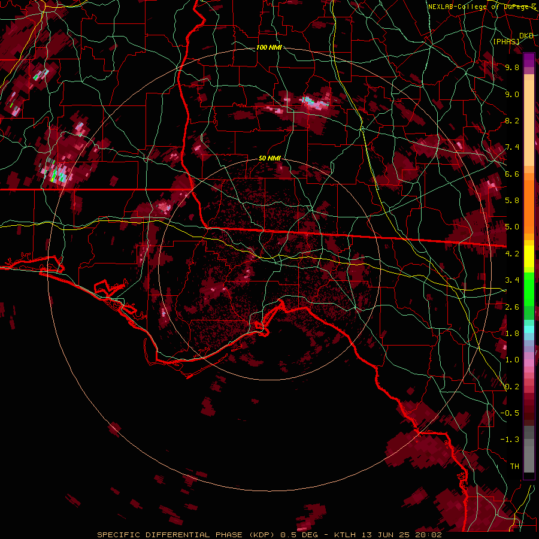
Task: Pick the bright green segment of the color bar
Action: click(529, 289)
